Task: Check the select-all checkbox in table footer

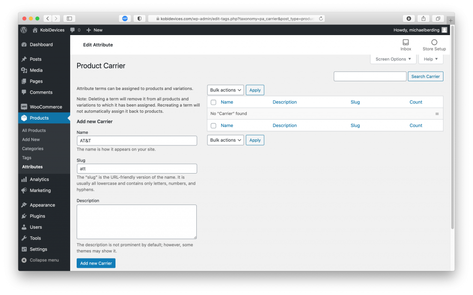Action: pos(213,126)
